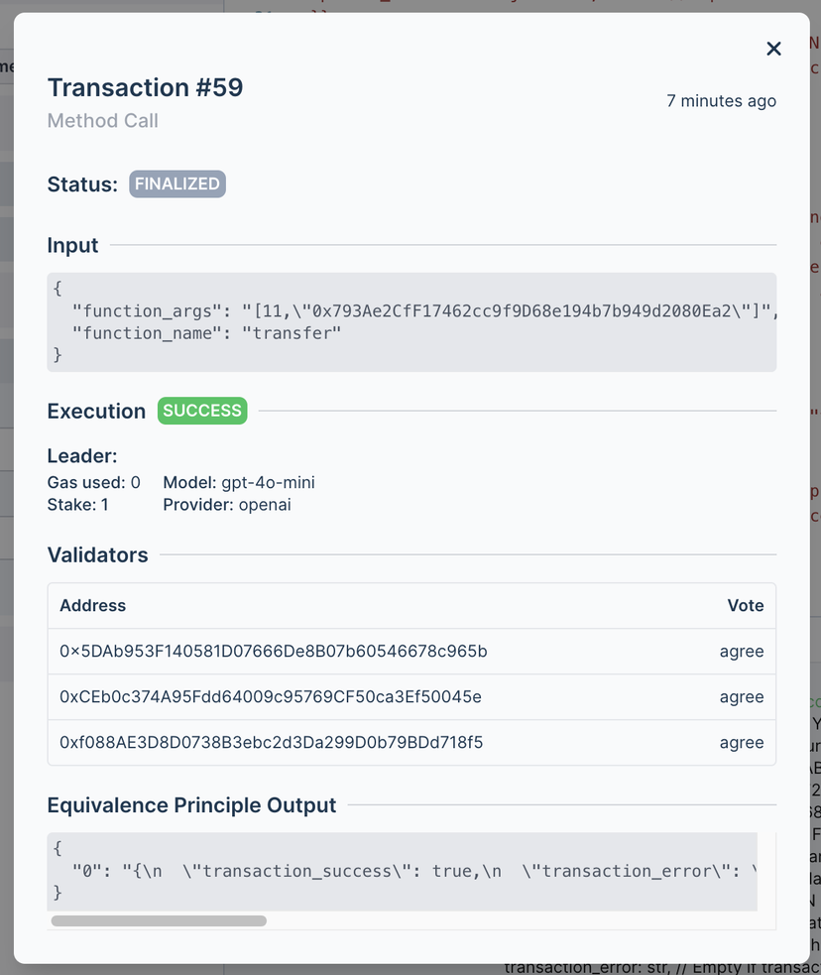Click the agree vote on validator 0xf088AE3D

(742, 742)
